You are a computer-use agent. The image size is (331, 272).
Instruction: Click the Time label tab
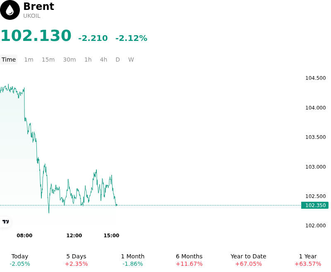[9, 60]
